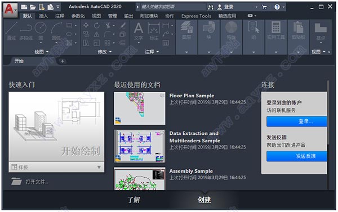Open the Help dropdown arrow
Screen dimensions: 338x212
[283, 7]
